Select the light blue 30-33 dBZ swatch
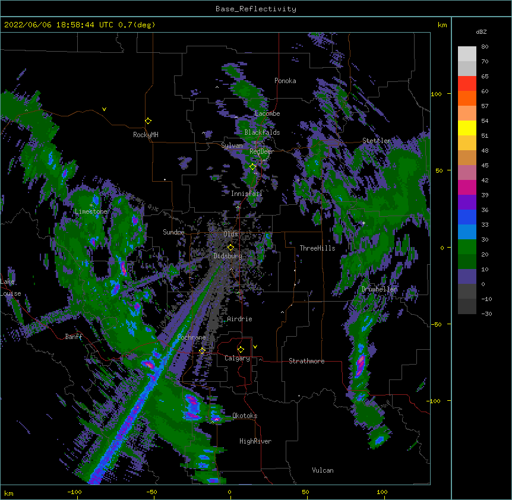 click(467, 232)
